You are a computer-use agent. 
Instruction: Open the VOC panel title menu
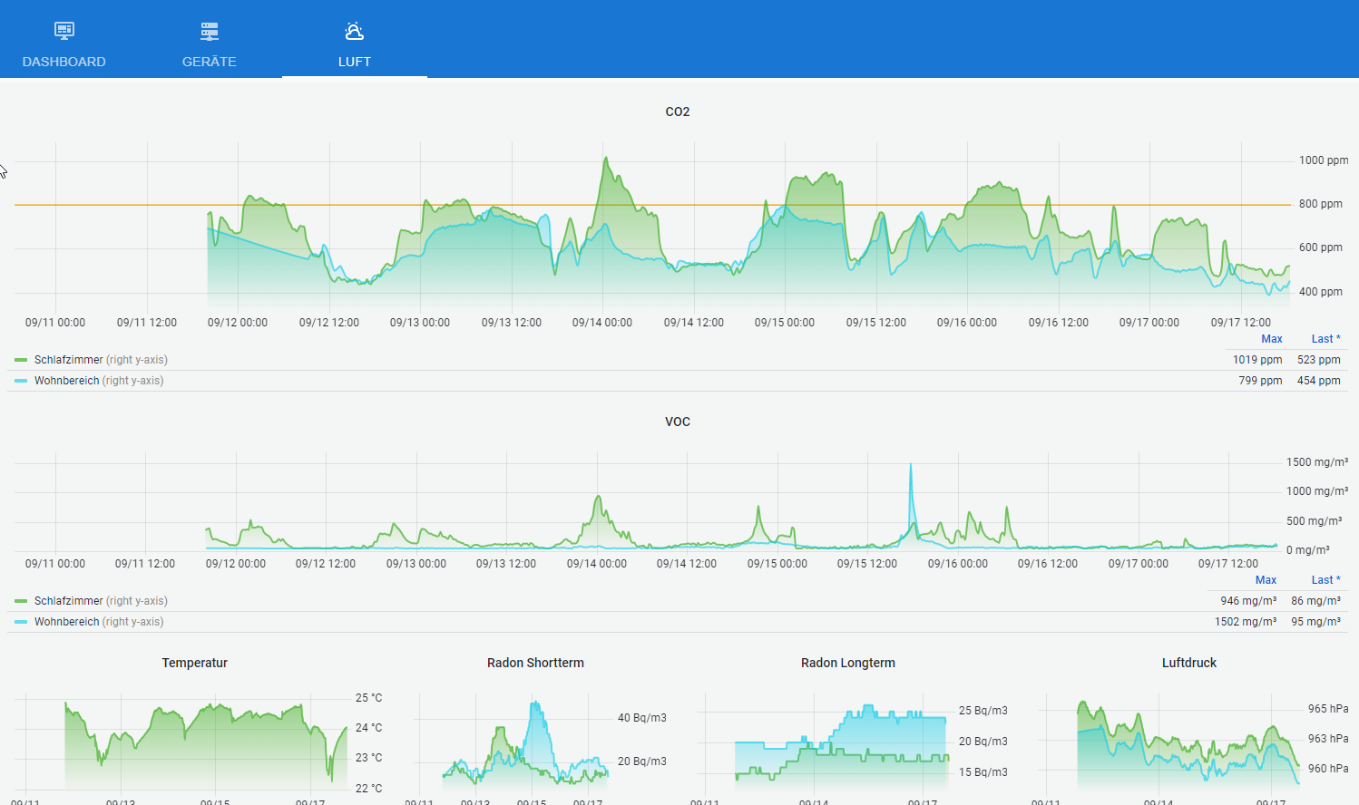point(678,422)
